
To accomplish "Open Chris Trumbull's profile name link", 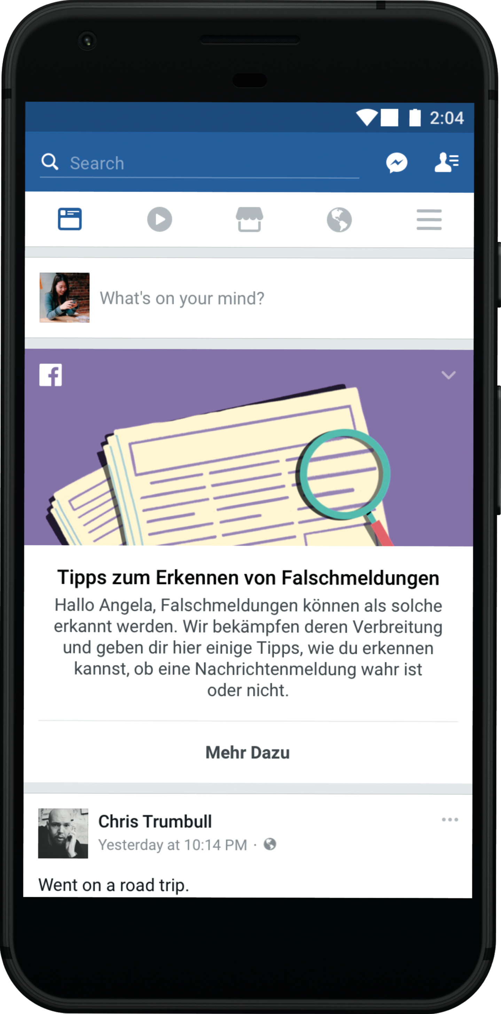I will [155, 822].
